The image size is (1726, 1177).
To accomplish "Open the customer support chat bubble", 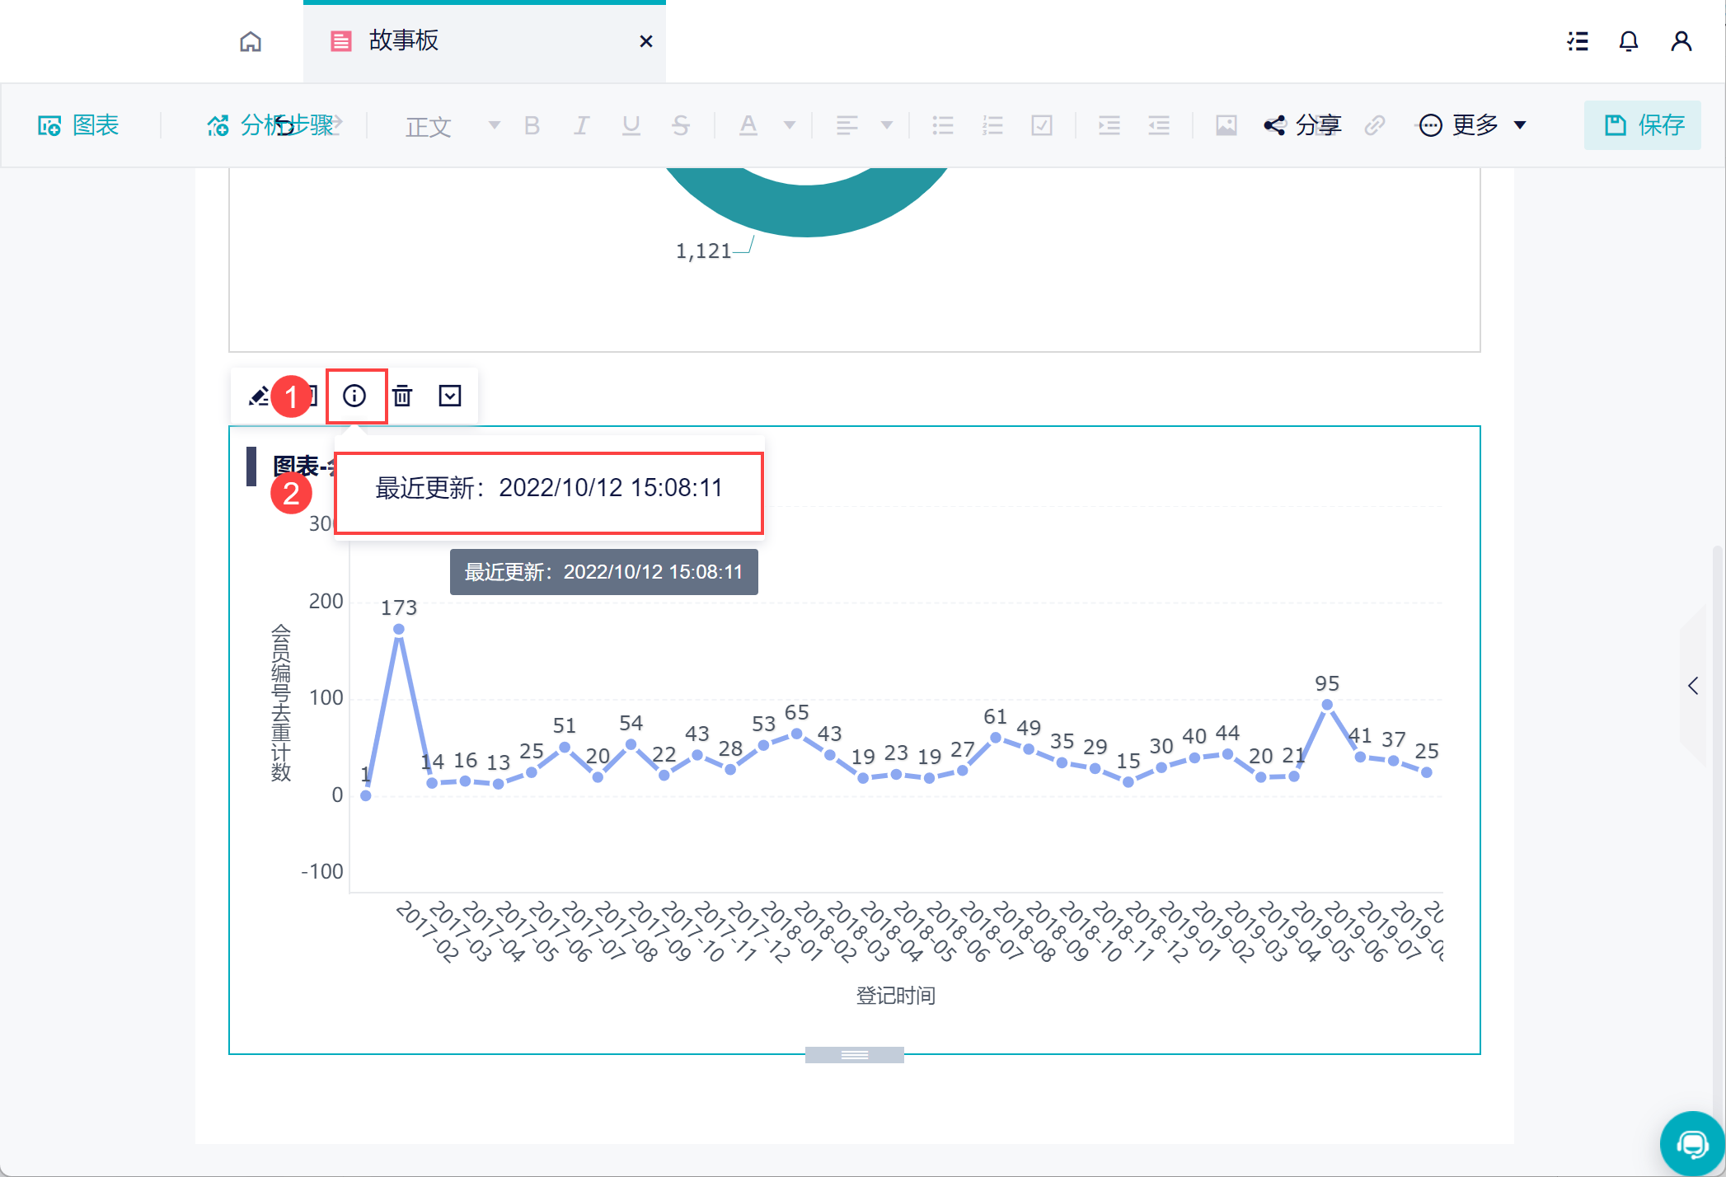I will pos(1692,1143).
